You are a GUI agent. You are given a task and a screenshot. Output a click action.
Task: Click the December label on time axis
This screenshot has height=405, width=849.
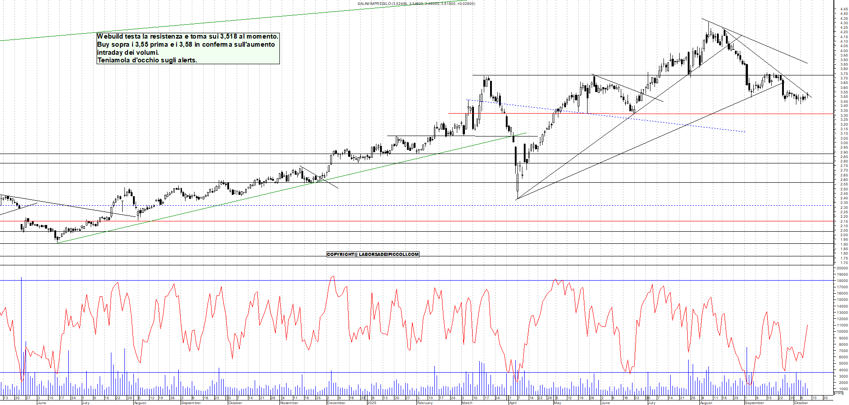tap(336, 403)
